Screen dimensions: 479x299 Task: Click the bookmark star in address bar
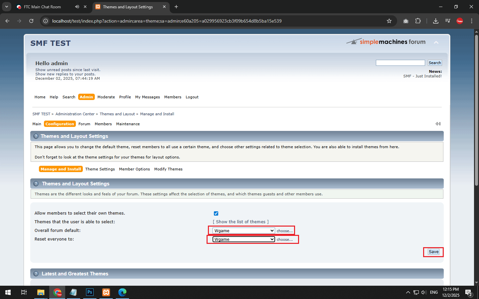coord(389,21)
